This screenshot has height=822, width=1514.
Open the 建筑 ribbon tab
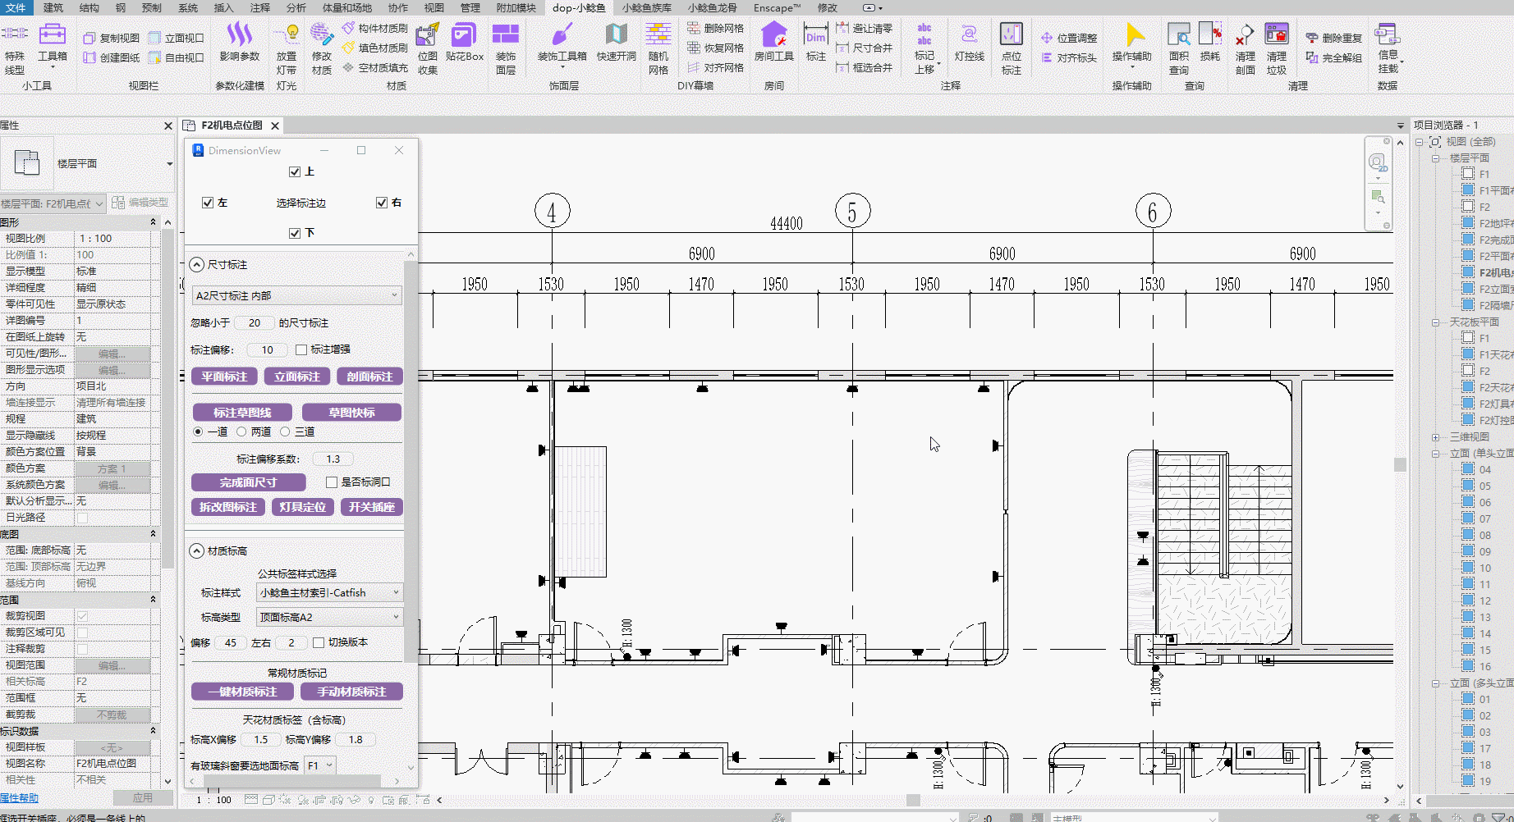53,7
